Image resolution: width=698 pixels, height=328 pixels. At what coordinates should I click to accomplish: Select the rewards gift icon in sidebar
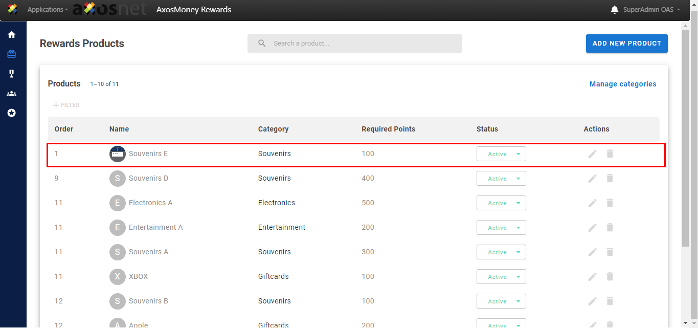pyautogui.click(x=11, y=54)
